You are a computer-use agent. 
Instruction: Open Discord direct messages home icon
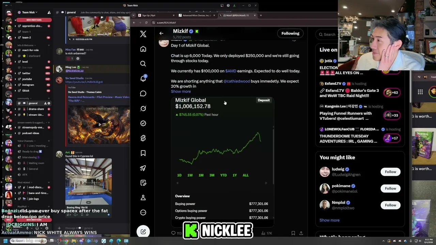pos(9,13)
